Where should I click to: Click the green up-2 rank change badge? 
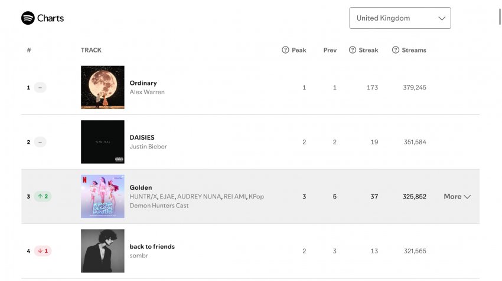pyautogui.click(x=43, y=197)
